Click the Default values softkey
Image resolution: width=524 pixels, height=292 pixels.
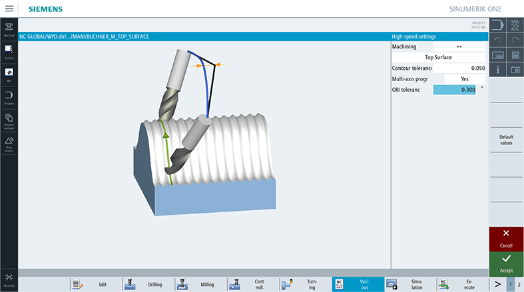(506, 140)
